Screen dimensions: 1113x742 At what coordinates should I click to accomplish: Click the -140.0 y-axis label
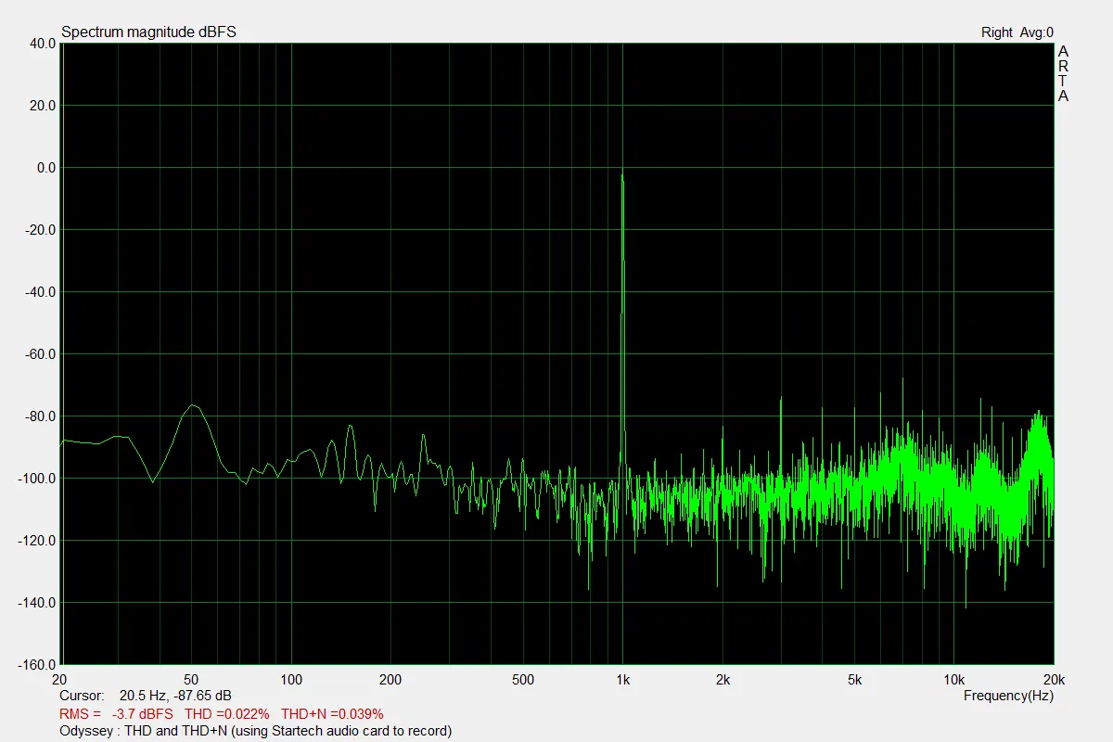[x=37, y=603]
